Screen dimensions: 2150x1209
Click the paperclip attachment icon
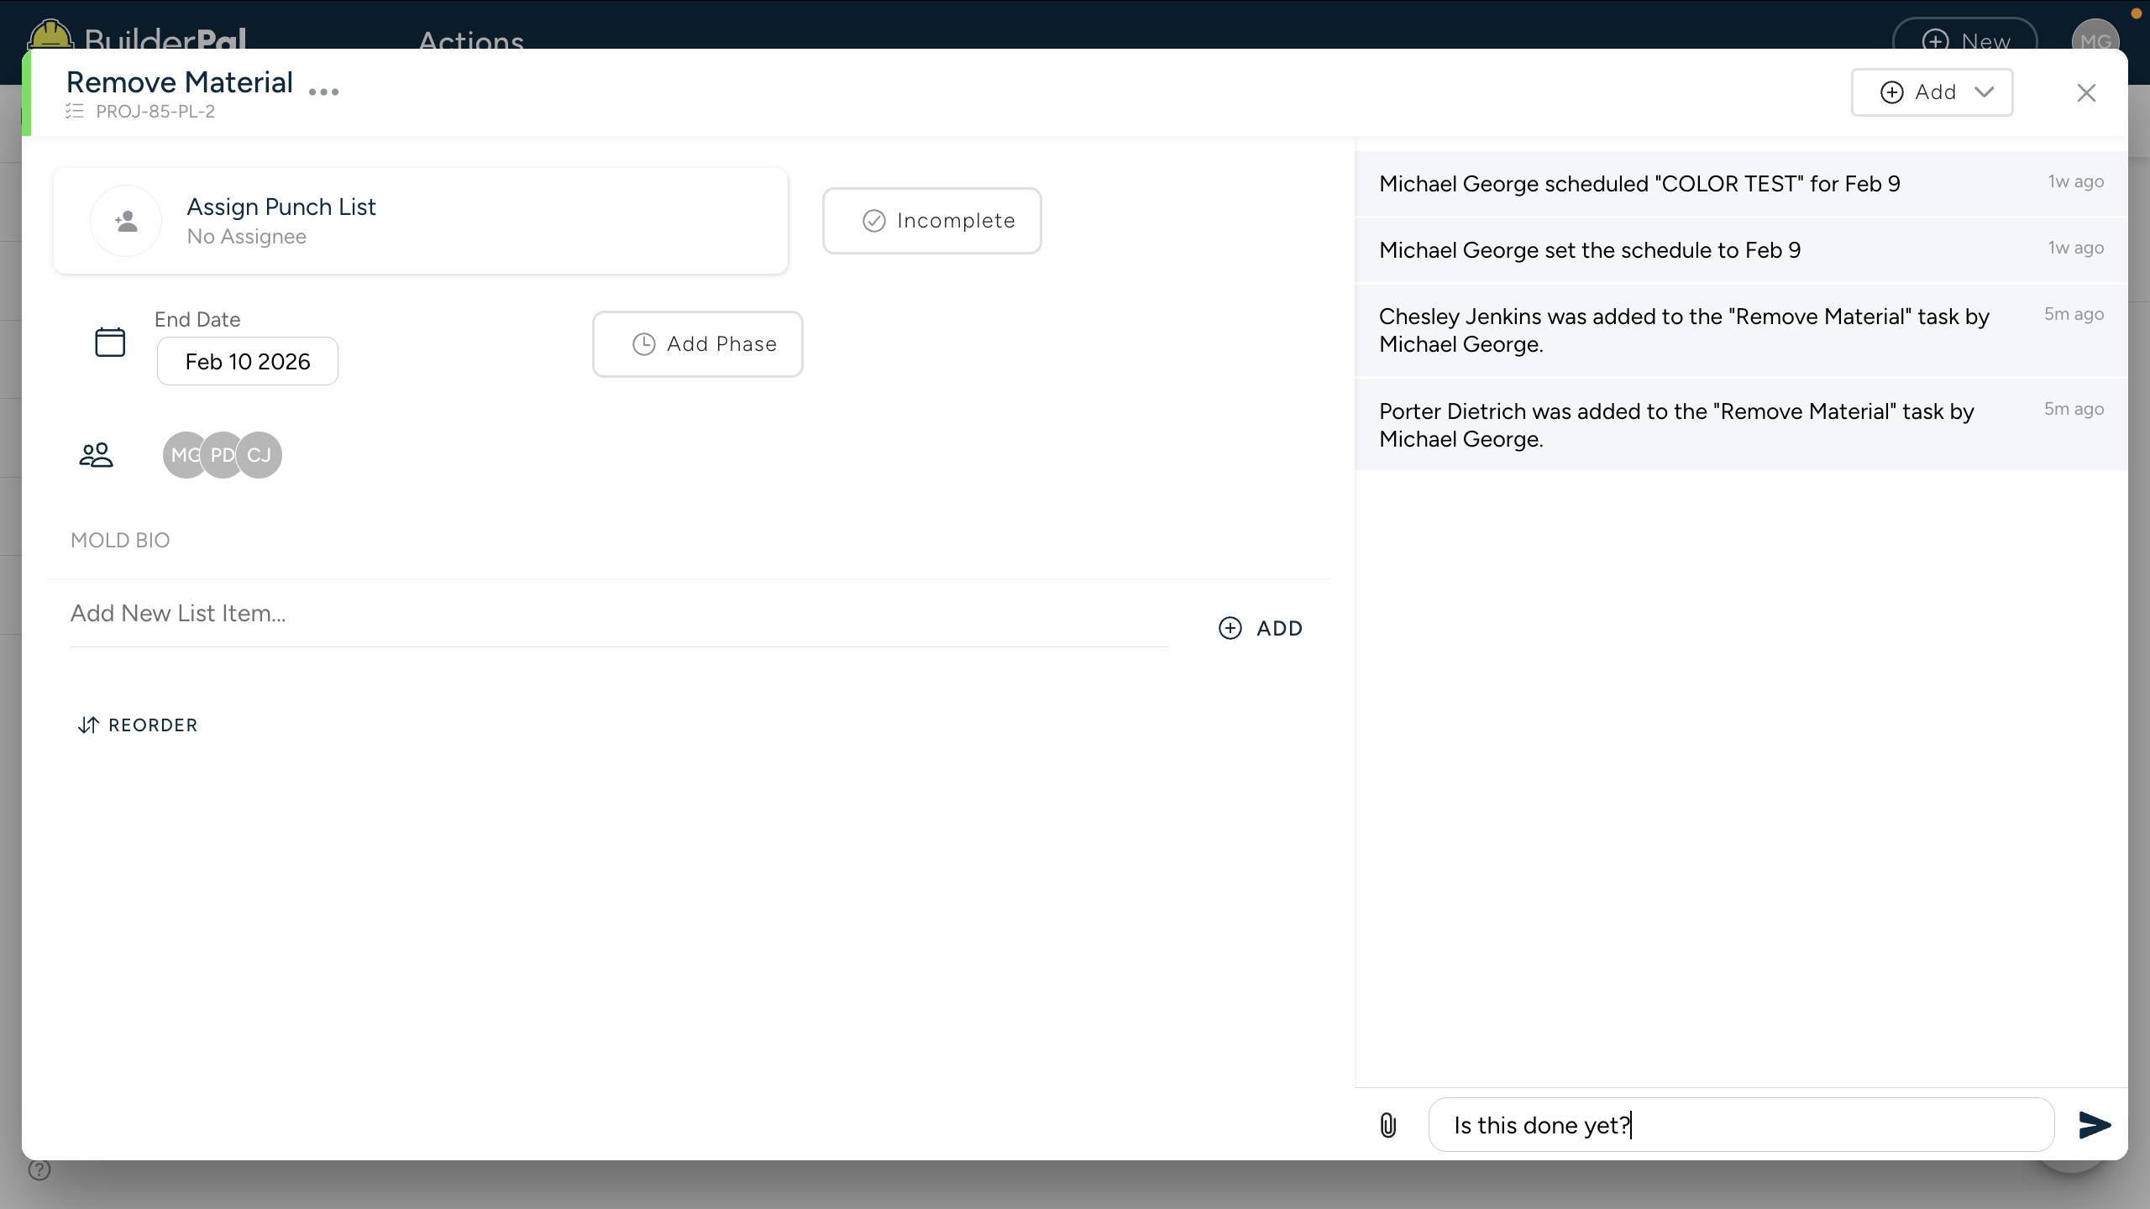click(x=1388, y=1125)
